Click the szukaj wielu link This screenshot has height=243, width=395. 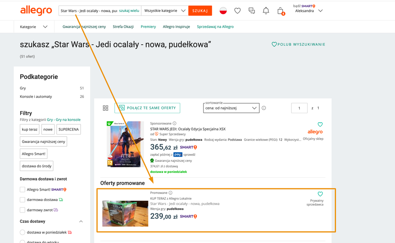[129, 11]
